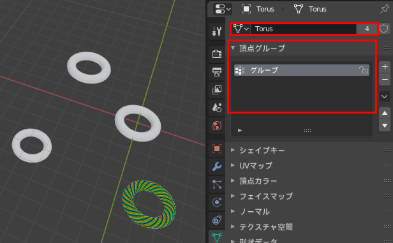Open the World properties tab
This screenshot has width=393, height=243.
217,126
